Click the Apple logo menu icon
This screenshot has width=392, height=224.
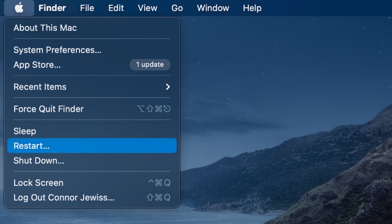(x=19, y=8)
